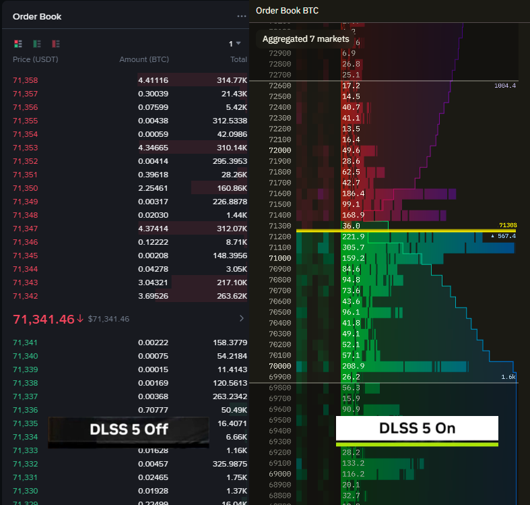Select bid price 71,340
Screen dimensions: 530x505
(26, 356)
